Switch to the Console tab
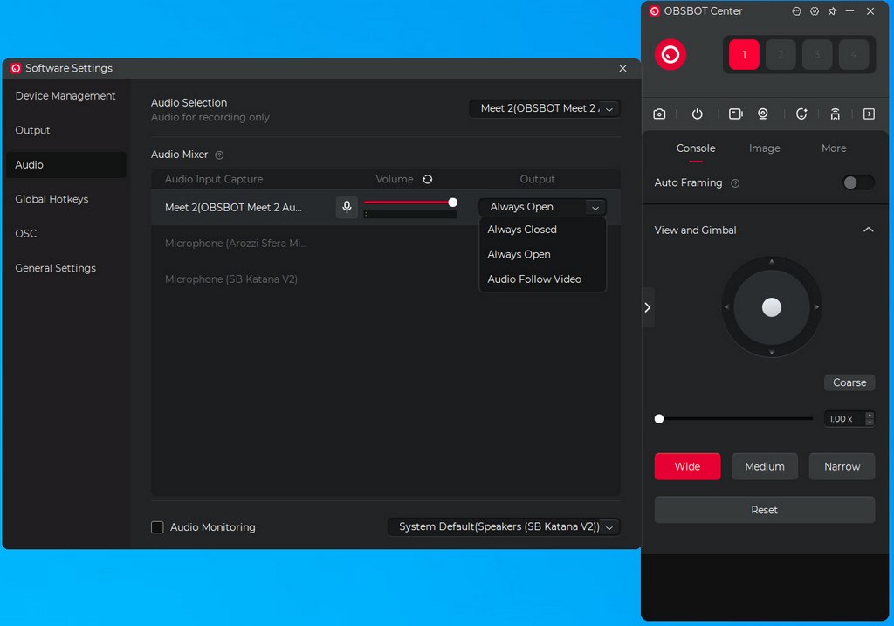894x626 pixels. tap(696, 148)
